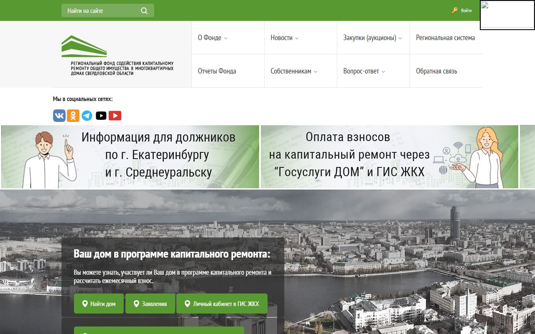
Task: Open 'Обратная связь' menu item
Action: click(x=436, y=71)
